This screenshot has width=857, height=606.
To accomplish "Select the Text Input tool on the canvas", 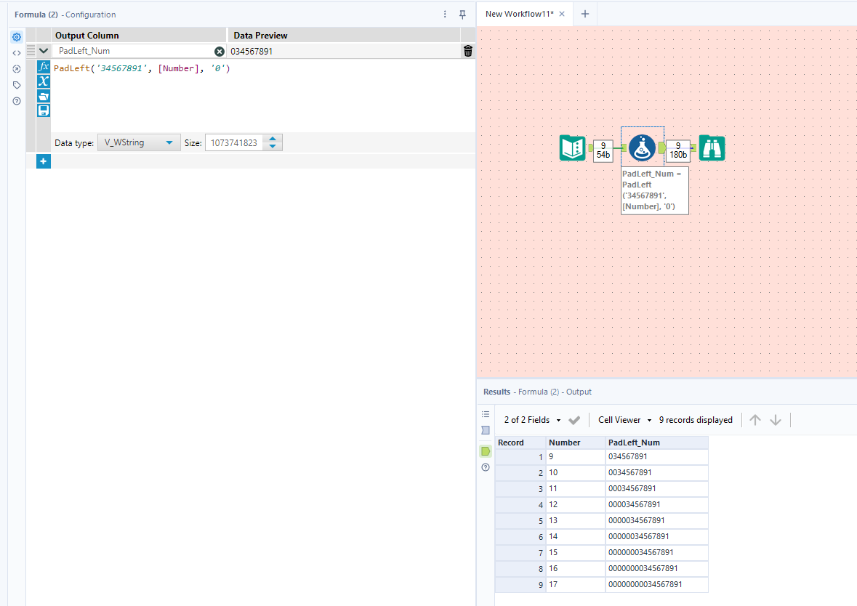I will coord(572,148).
